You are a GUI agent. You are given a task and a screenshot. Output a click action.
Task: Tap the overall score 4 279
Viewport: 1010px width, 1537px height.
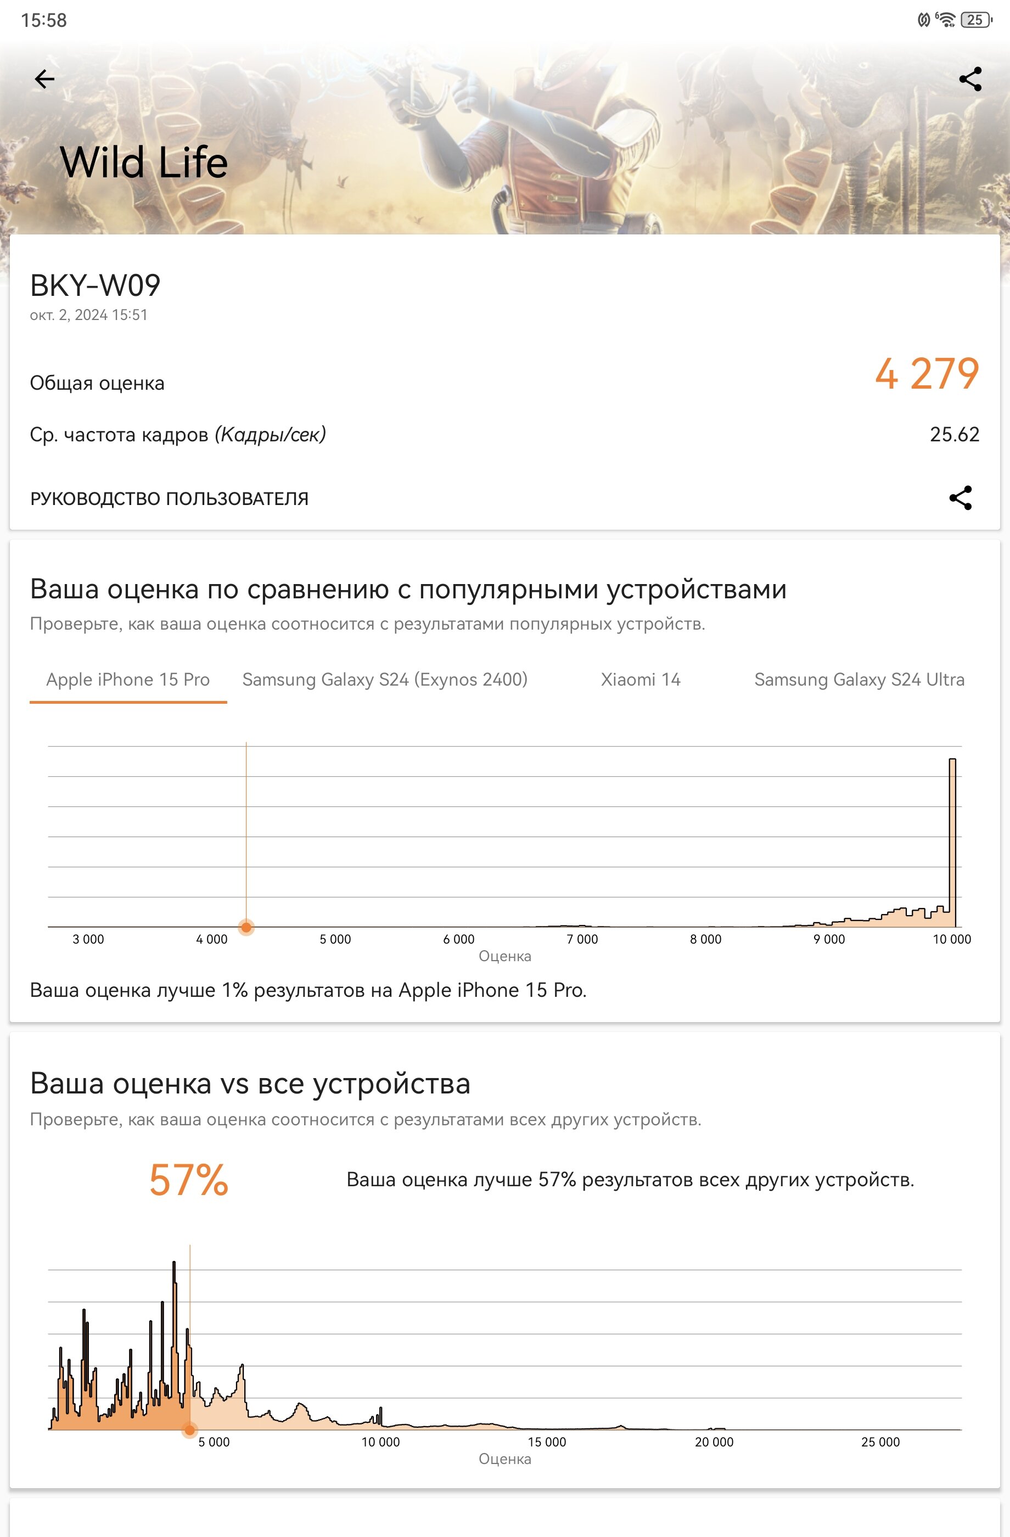point(927,373)
